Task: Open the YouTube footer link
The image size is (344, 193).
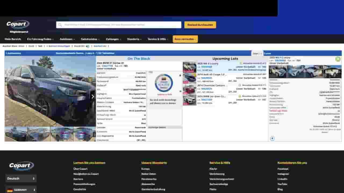Action: pyautogui.click(x=282, y=184)
